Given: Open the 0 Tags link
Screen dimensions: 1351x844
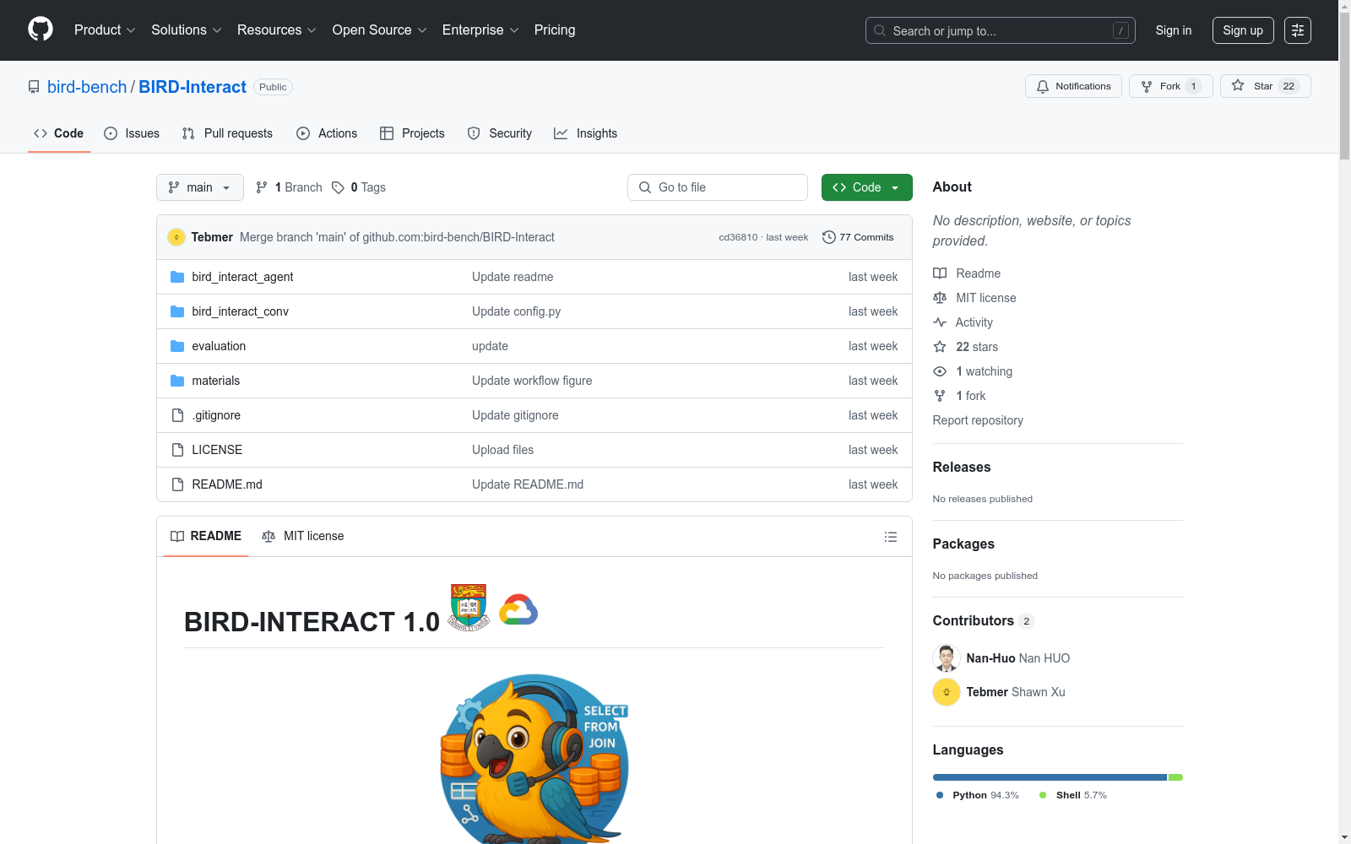Looking at the screenshot, I should point(359,187).
